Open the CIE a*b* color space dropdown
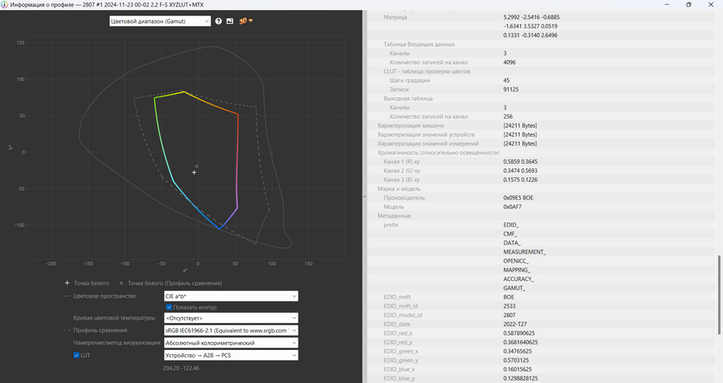The height and width of the screenshot is (383, 723). tap(230, 296)
